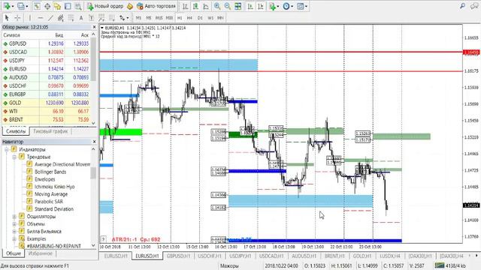This screenshot has width=481, height=270.
Task: Open the search magnifier icon
Action: 463,6
